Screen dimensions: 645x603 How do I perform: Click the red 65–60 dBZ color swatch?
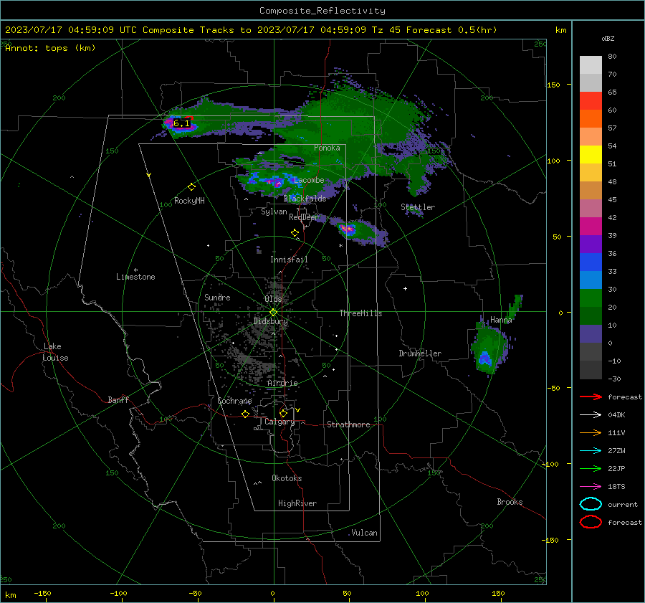591,101
